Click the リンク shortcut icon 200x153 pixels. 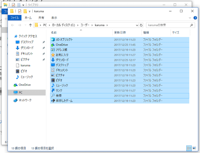(x=53, y=90)
